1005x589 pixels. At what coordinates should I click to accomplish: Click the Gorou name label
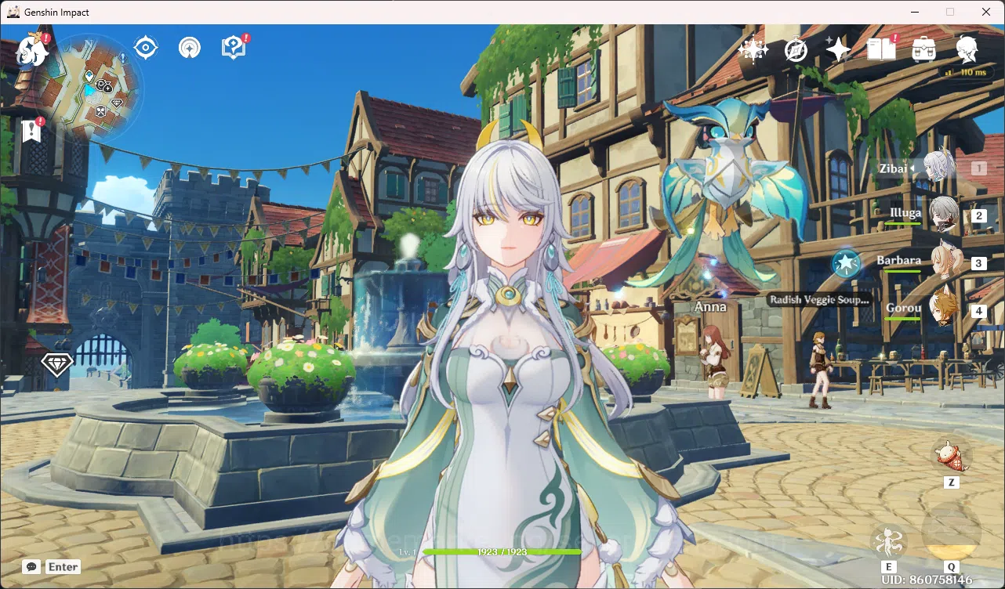point(903,308)
